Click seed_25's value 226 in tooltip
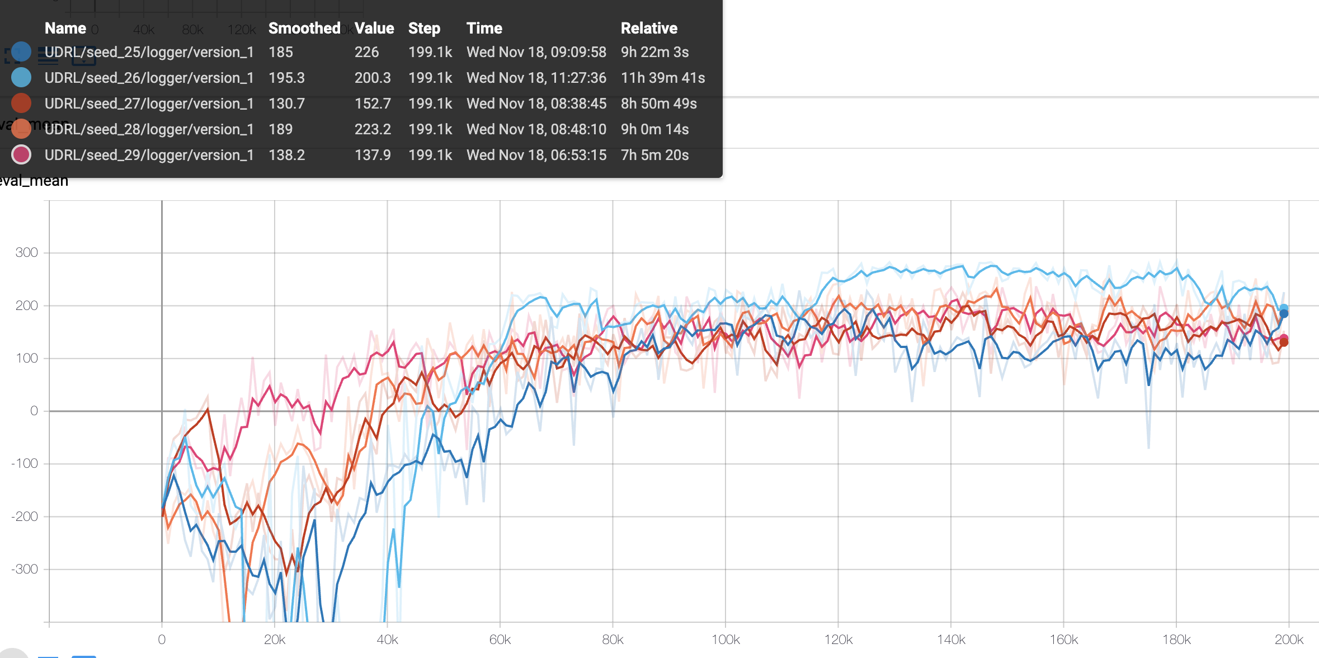This screenshot has height=658, width=1319. coord(366,52)
